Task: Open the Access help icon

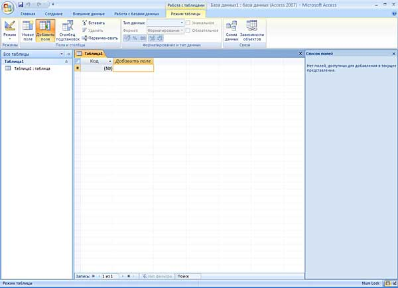Action: 394,14
